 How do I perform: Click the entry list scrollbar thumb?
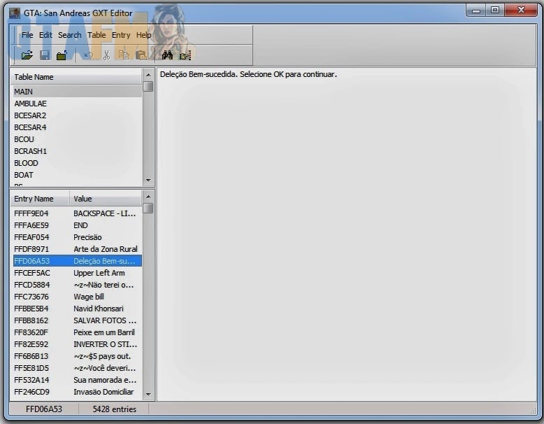148,208
